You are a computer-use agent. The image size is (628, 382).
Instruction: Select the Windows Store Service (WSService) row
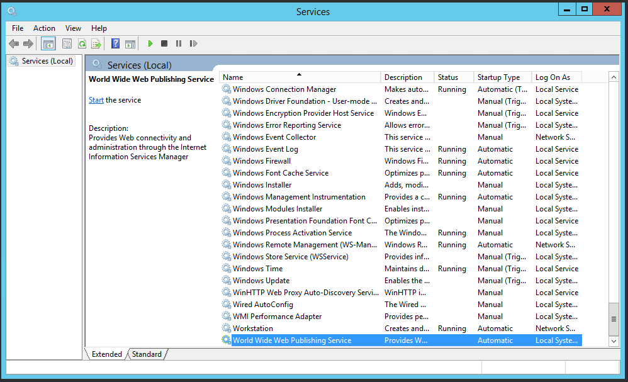(401, 256)
